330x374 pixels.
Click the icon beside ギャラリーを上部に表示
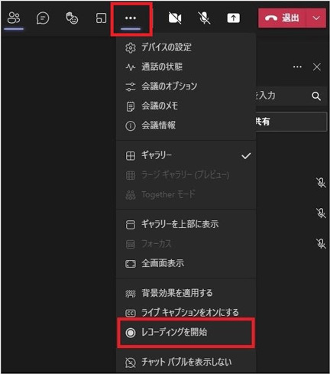point(131,225)
